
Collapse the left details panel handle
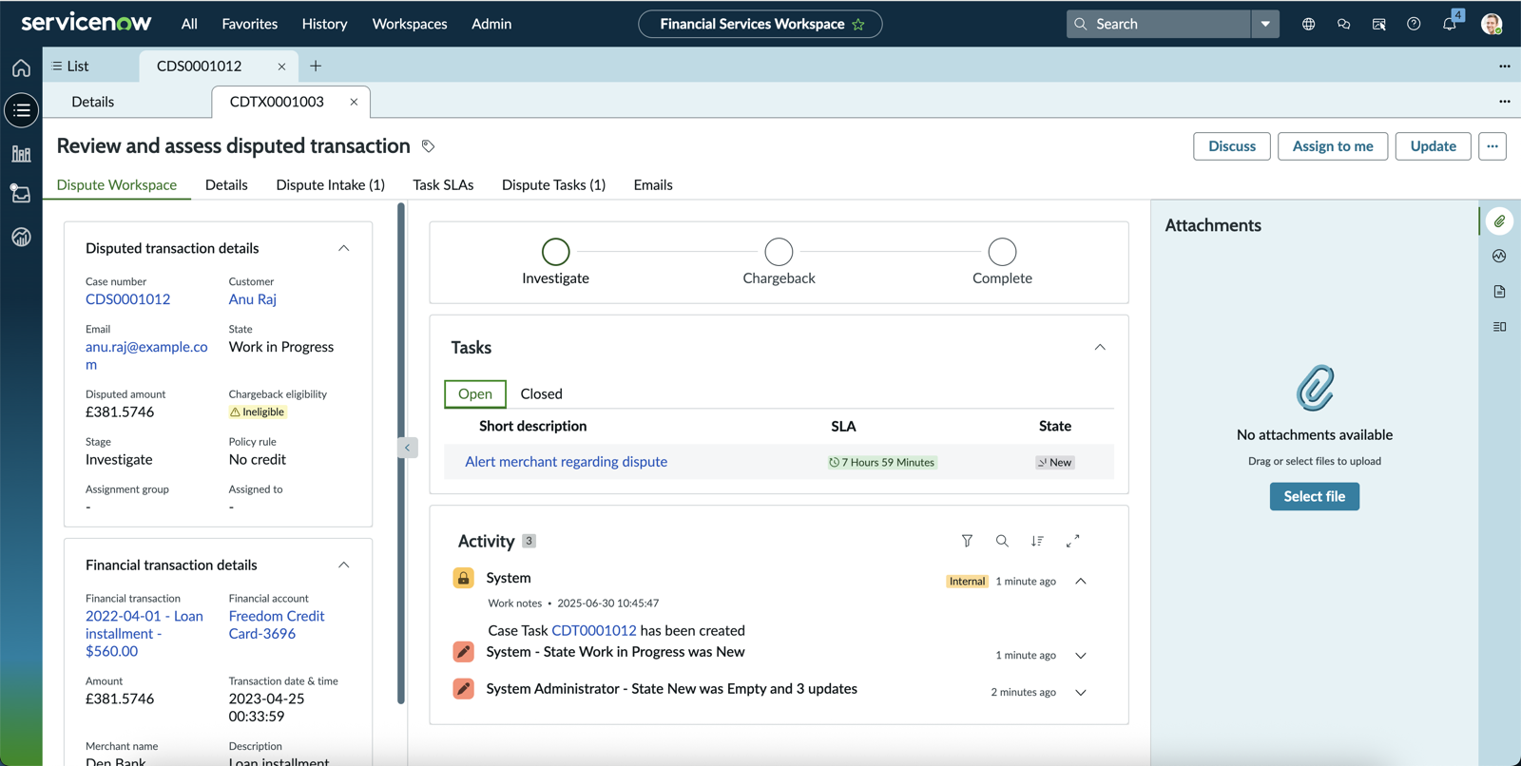pos(408,448)
